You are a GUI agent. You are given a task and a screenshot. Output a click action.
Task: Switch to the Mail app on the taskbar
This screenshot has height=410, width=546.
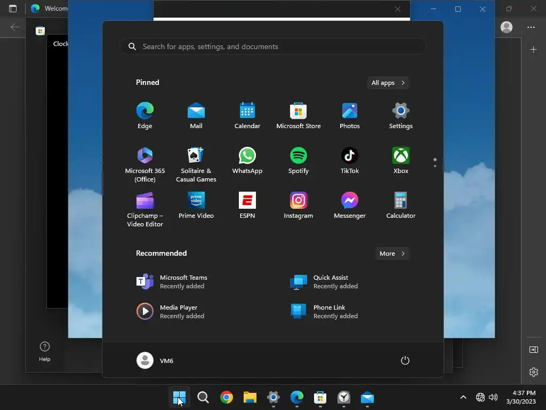click(x=367, y=397)
